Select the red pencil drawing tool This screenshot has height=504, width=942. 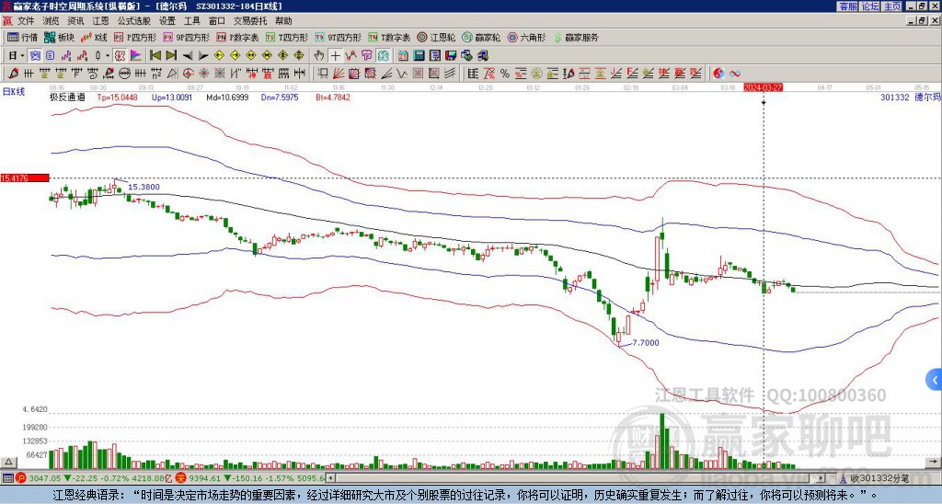click(x=12, y=74)
